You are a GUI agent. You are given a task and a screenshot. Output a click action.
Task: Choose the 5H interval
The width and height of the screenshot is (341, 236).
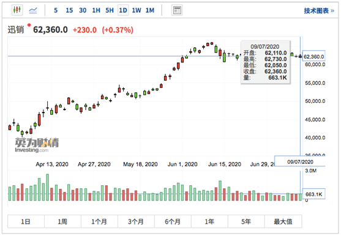tap(110, 10)
